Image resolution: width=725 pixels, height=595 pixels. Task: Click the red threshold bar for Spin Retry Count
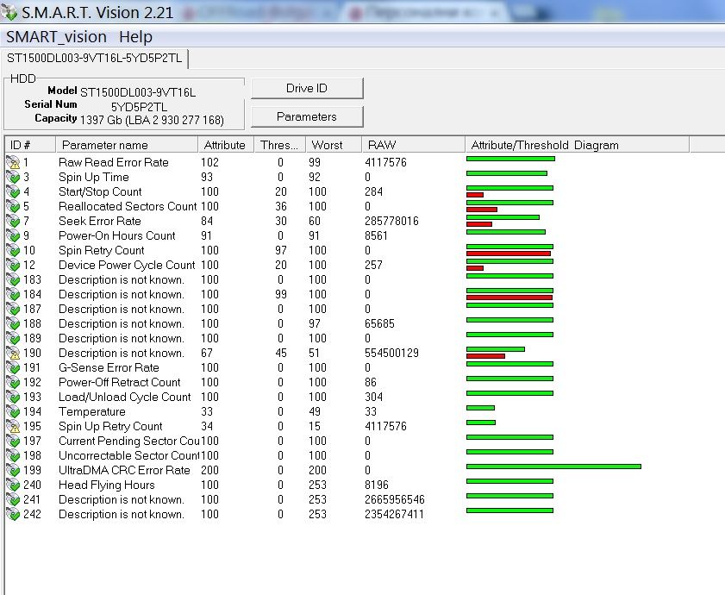coord(508,254)
